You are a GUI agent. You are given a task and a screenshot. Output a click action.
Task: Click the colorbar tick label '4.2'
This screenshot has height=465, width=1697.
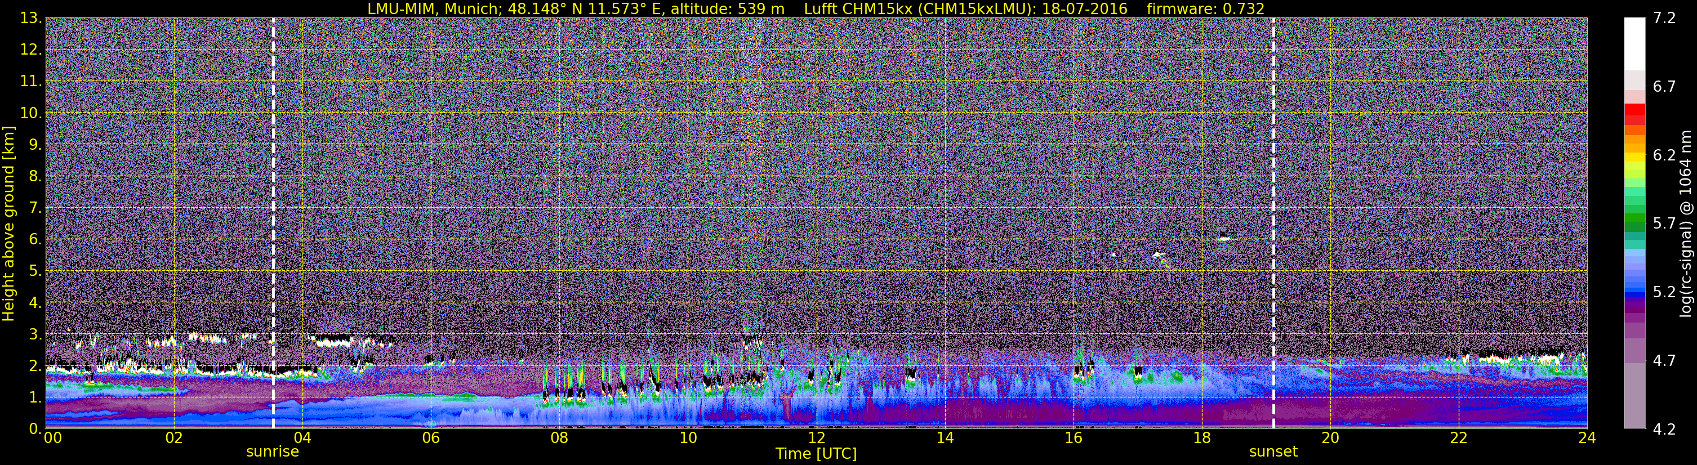coord(1664,430)
